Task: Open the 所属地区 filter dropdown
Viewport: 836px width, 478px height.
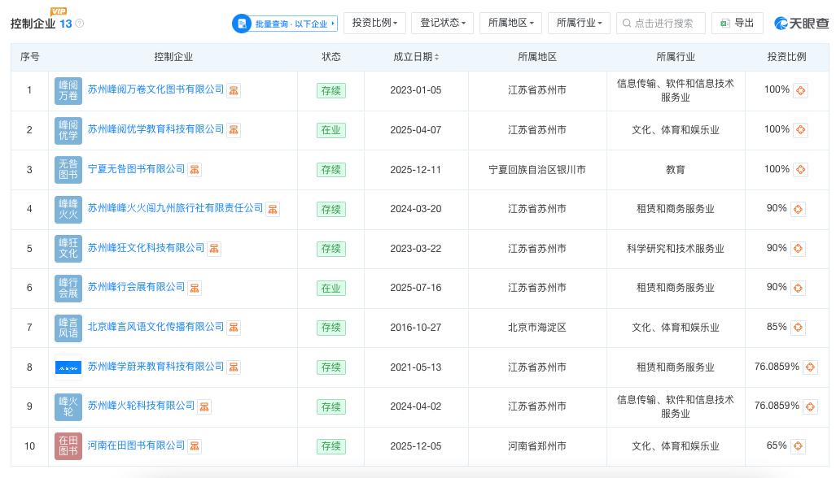Action: (x=510, y=23)
